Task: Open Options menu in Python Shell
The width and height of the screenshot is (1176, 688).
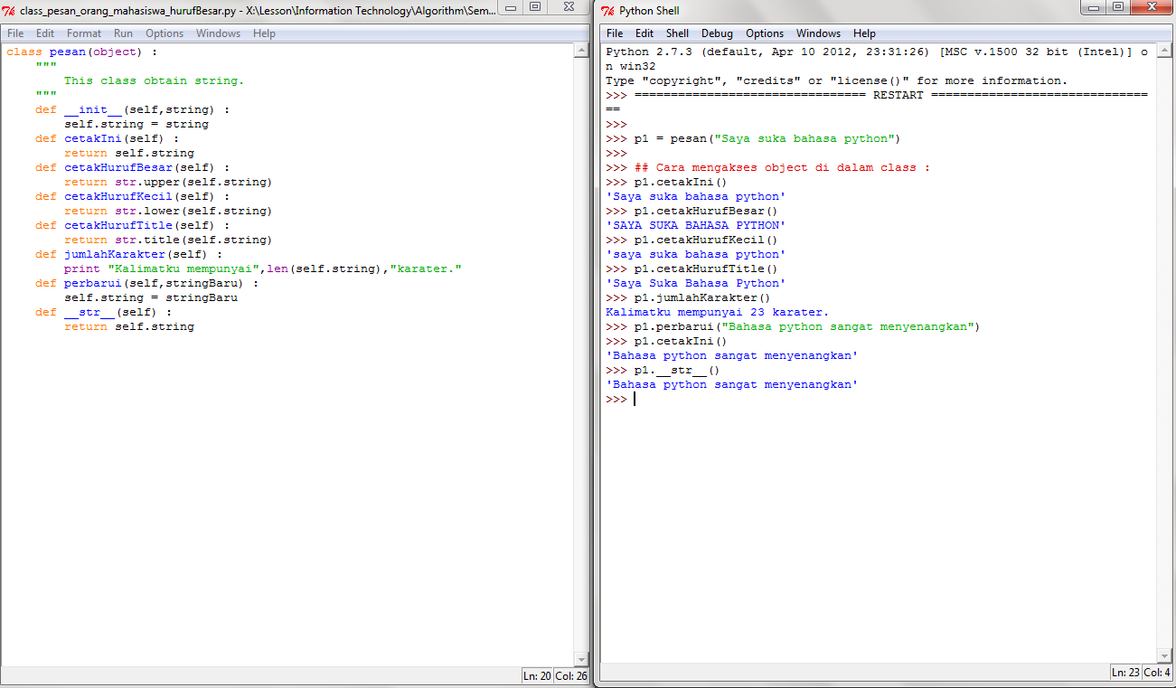Action: coord(765,33)
